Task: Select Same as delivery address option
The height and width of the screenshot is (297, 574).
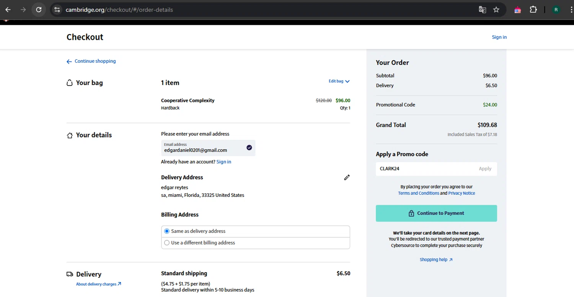Action: (x=167, y=231)
